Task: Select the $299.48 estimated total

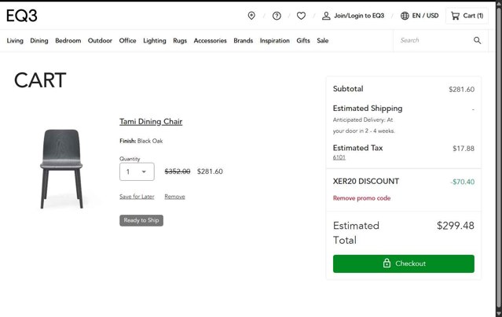Action: 456,226
